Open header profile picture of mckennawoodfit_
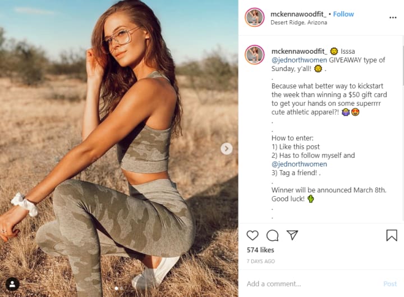Image resolution: width=404 pixels, height=297 pixels. pos(255,17)
